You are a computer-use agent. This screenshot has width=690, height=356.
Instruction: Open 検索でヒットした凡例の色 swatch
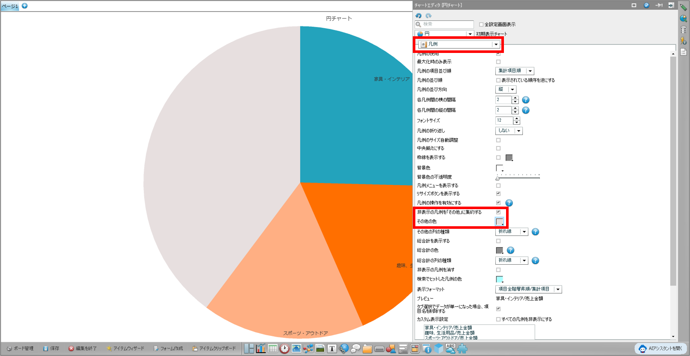[x=499, y=279]
